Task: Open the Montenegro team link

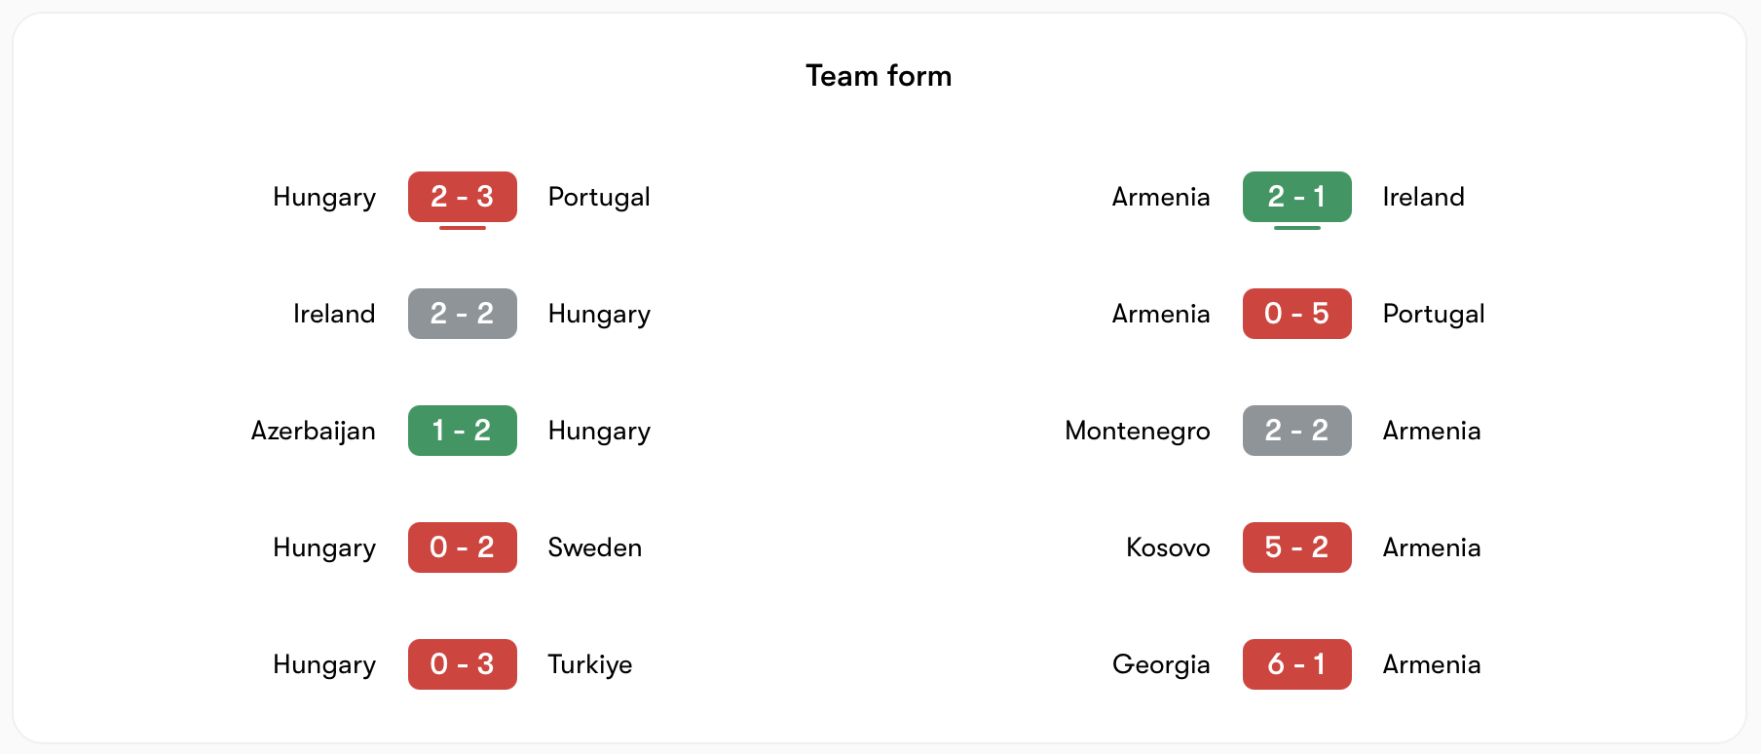Action: pyautogui.click(x=1137, y=431)
